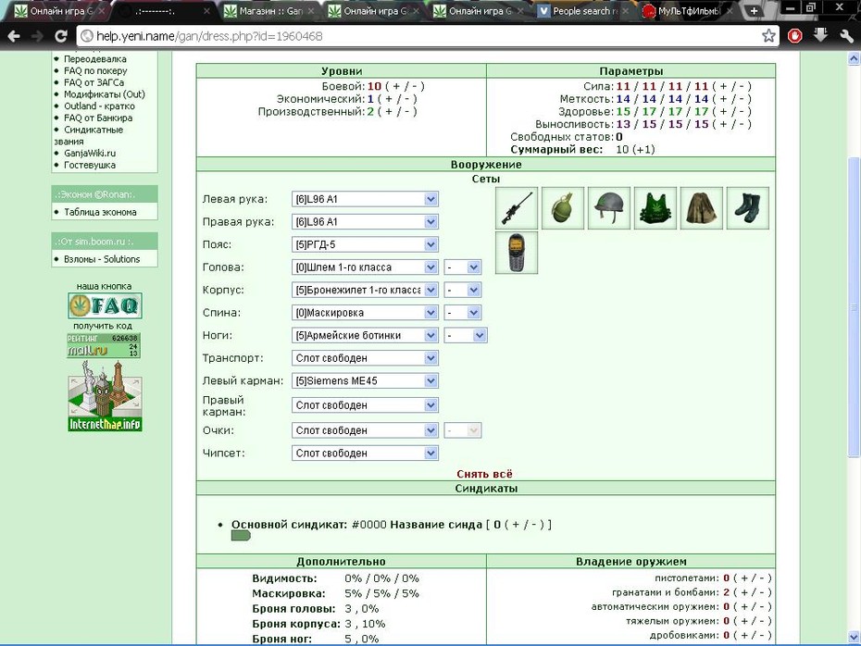Click the Снять всё link
The image size is (861, 646).
[484, 474]
